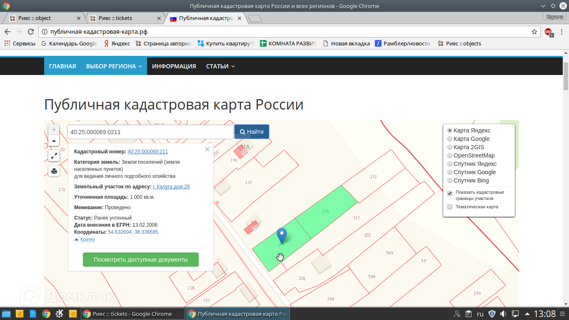Open the Новая вкладка bookmark

347,43
